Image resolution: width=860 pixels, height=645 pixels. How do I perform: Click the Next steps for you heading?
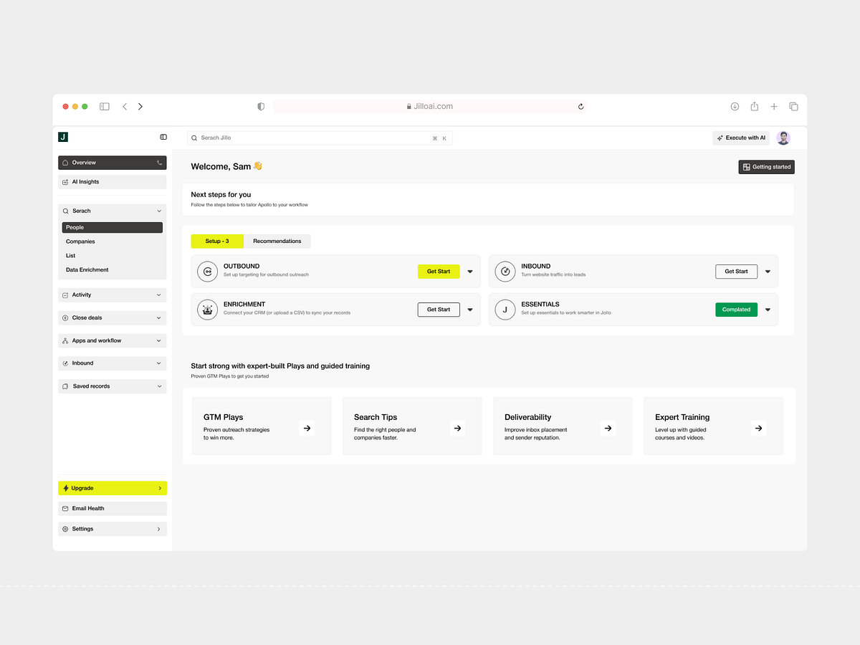[x=221, y=194]
